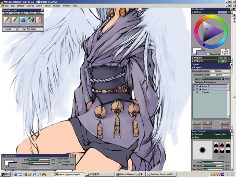The width and height of the screenshot is (236, 177).
Task: Pick the linear brush tip profile icon
Action: click(x=228, y=145)
